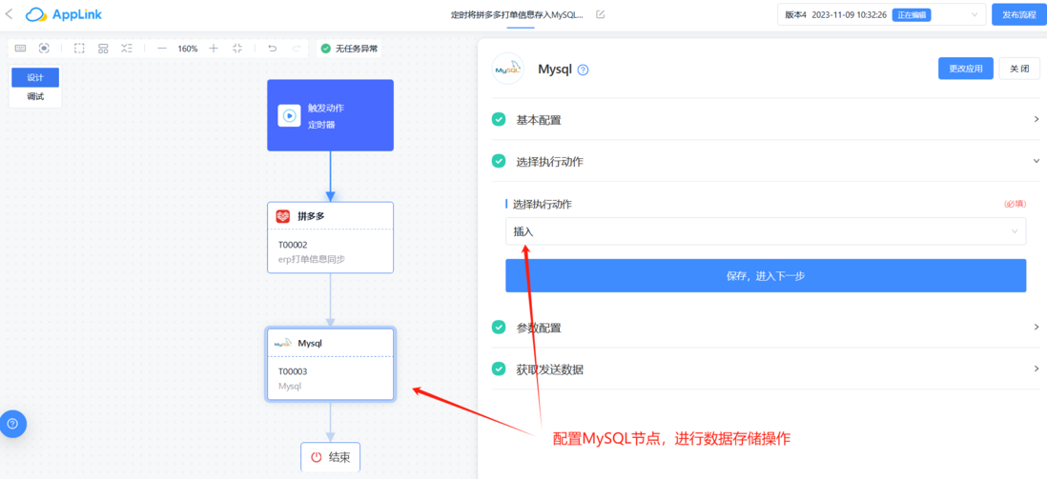Viewport: 1047px width, 479px height.
Task: Open keyboard shortcuts icon in canvas toolbar
Action: pyautogui.click(x=21, y=48)
